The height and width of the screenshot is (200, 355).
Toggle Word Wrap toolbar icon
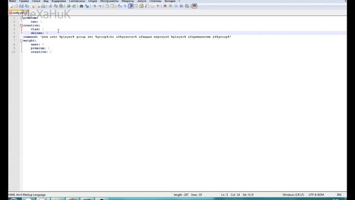(120, 6)
